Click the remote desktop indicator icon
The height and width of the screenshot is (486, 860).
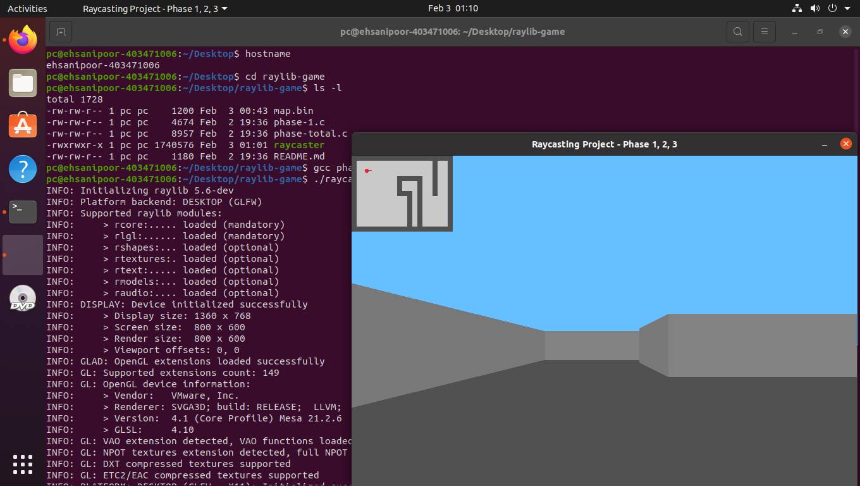click(x=795, y=8)
